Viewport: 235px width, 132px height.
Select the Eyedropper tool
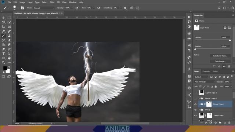coord(3,31)
